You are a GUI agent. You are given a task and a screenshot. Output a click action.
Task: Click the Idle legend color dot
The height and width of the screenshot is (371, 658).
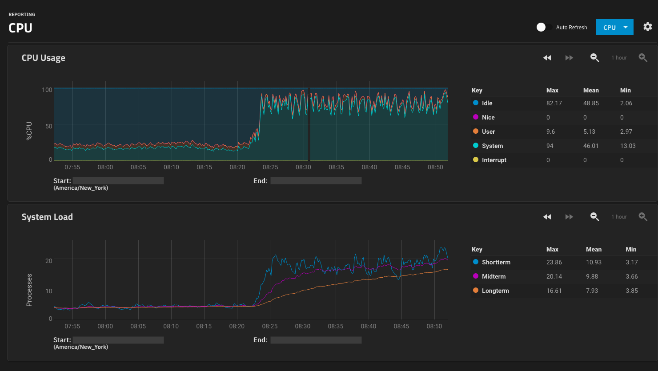click(476, 103)
